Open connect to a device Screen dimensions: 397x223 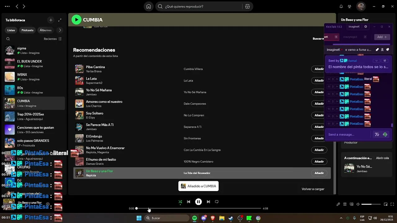[351, 204]
